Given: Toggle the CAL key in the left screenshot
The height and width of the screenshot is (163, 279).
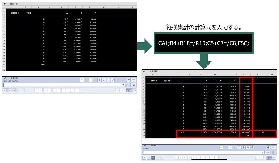Looking at the screenshot, I should 14,90.
